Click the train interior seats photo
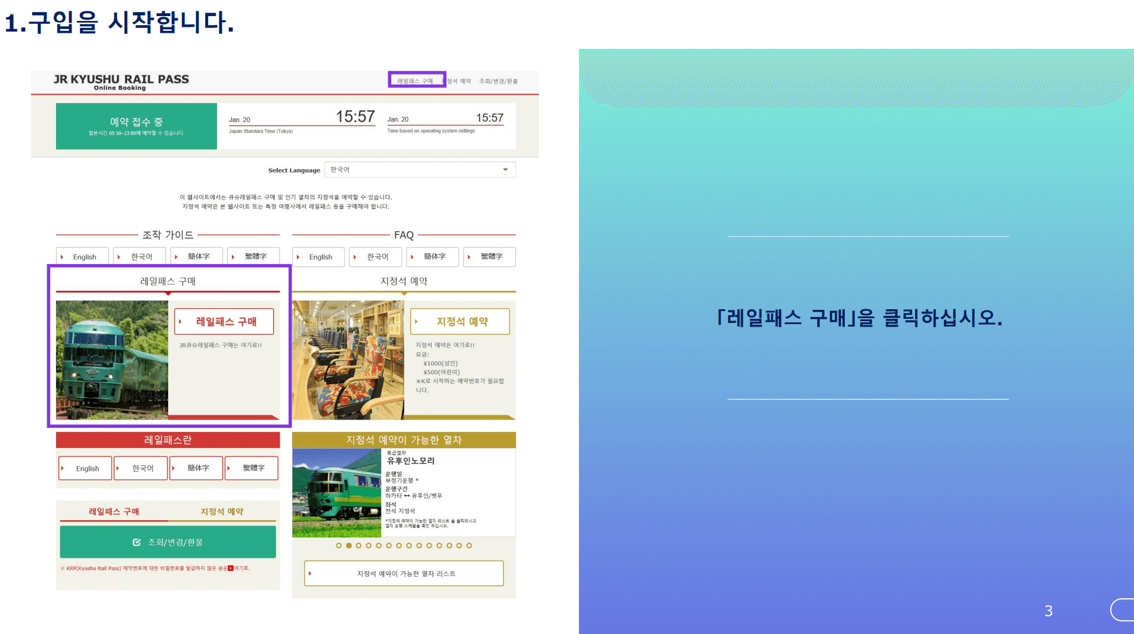Screen dimensions: 1134x634 coord(348,360)
